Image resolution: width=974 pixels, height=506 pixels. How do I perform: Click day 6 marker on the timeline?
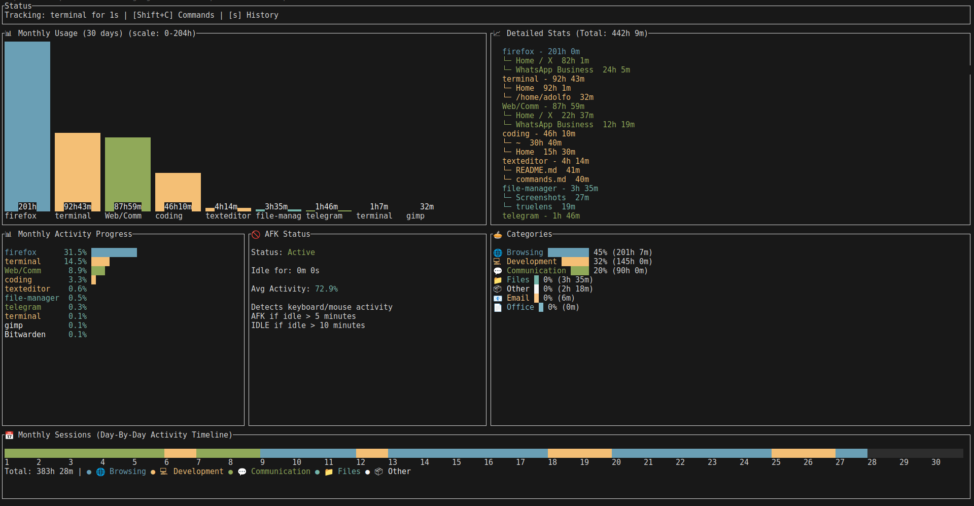(166, 462)
